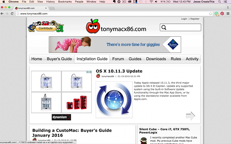Viewport: 231px width, 144px height.
Task: Open the File menu
Action: [24, 2]
